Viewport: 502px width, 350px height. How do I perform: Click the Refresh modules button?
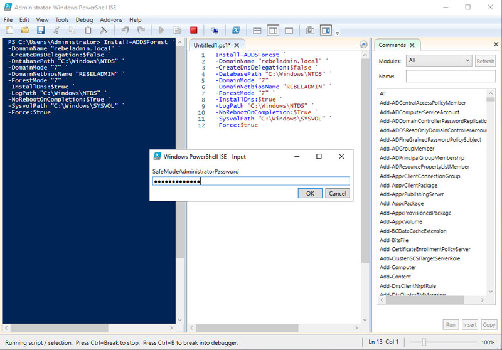[x=485, y=61]
